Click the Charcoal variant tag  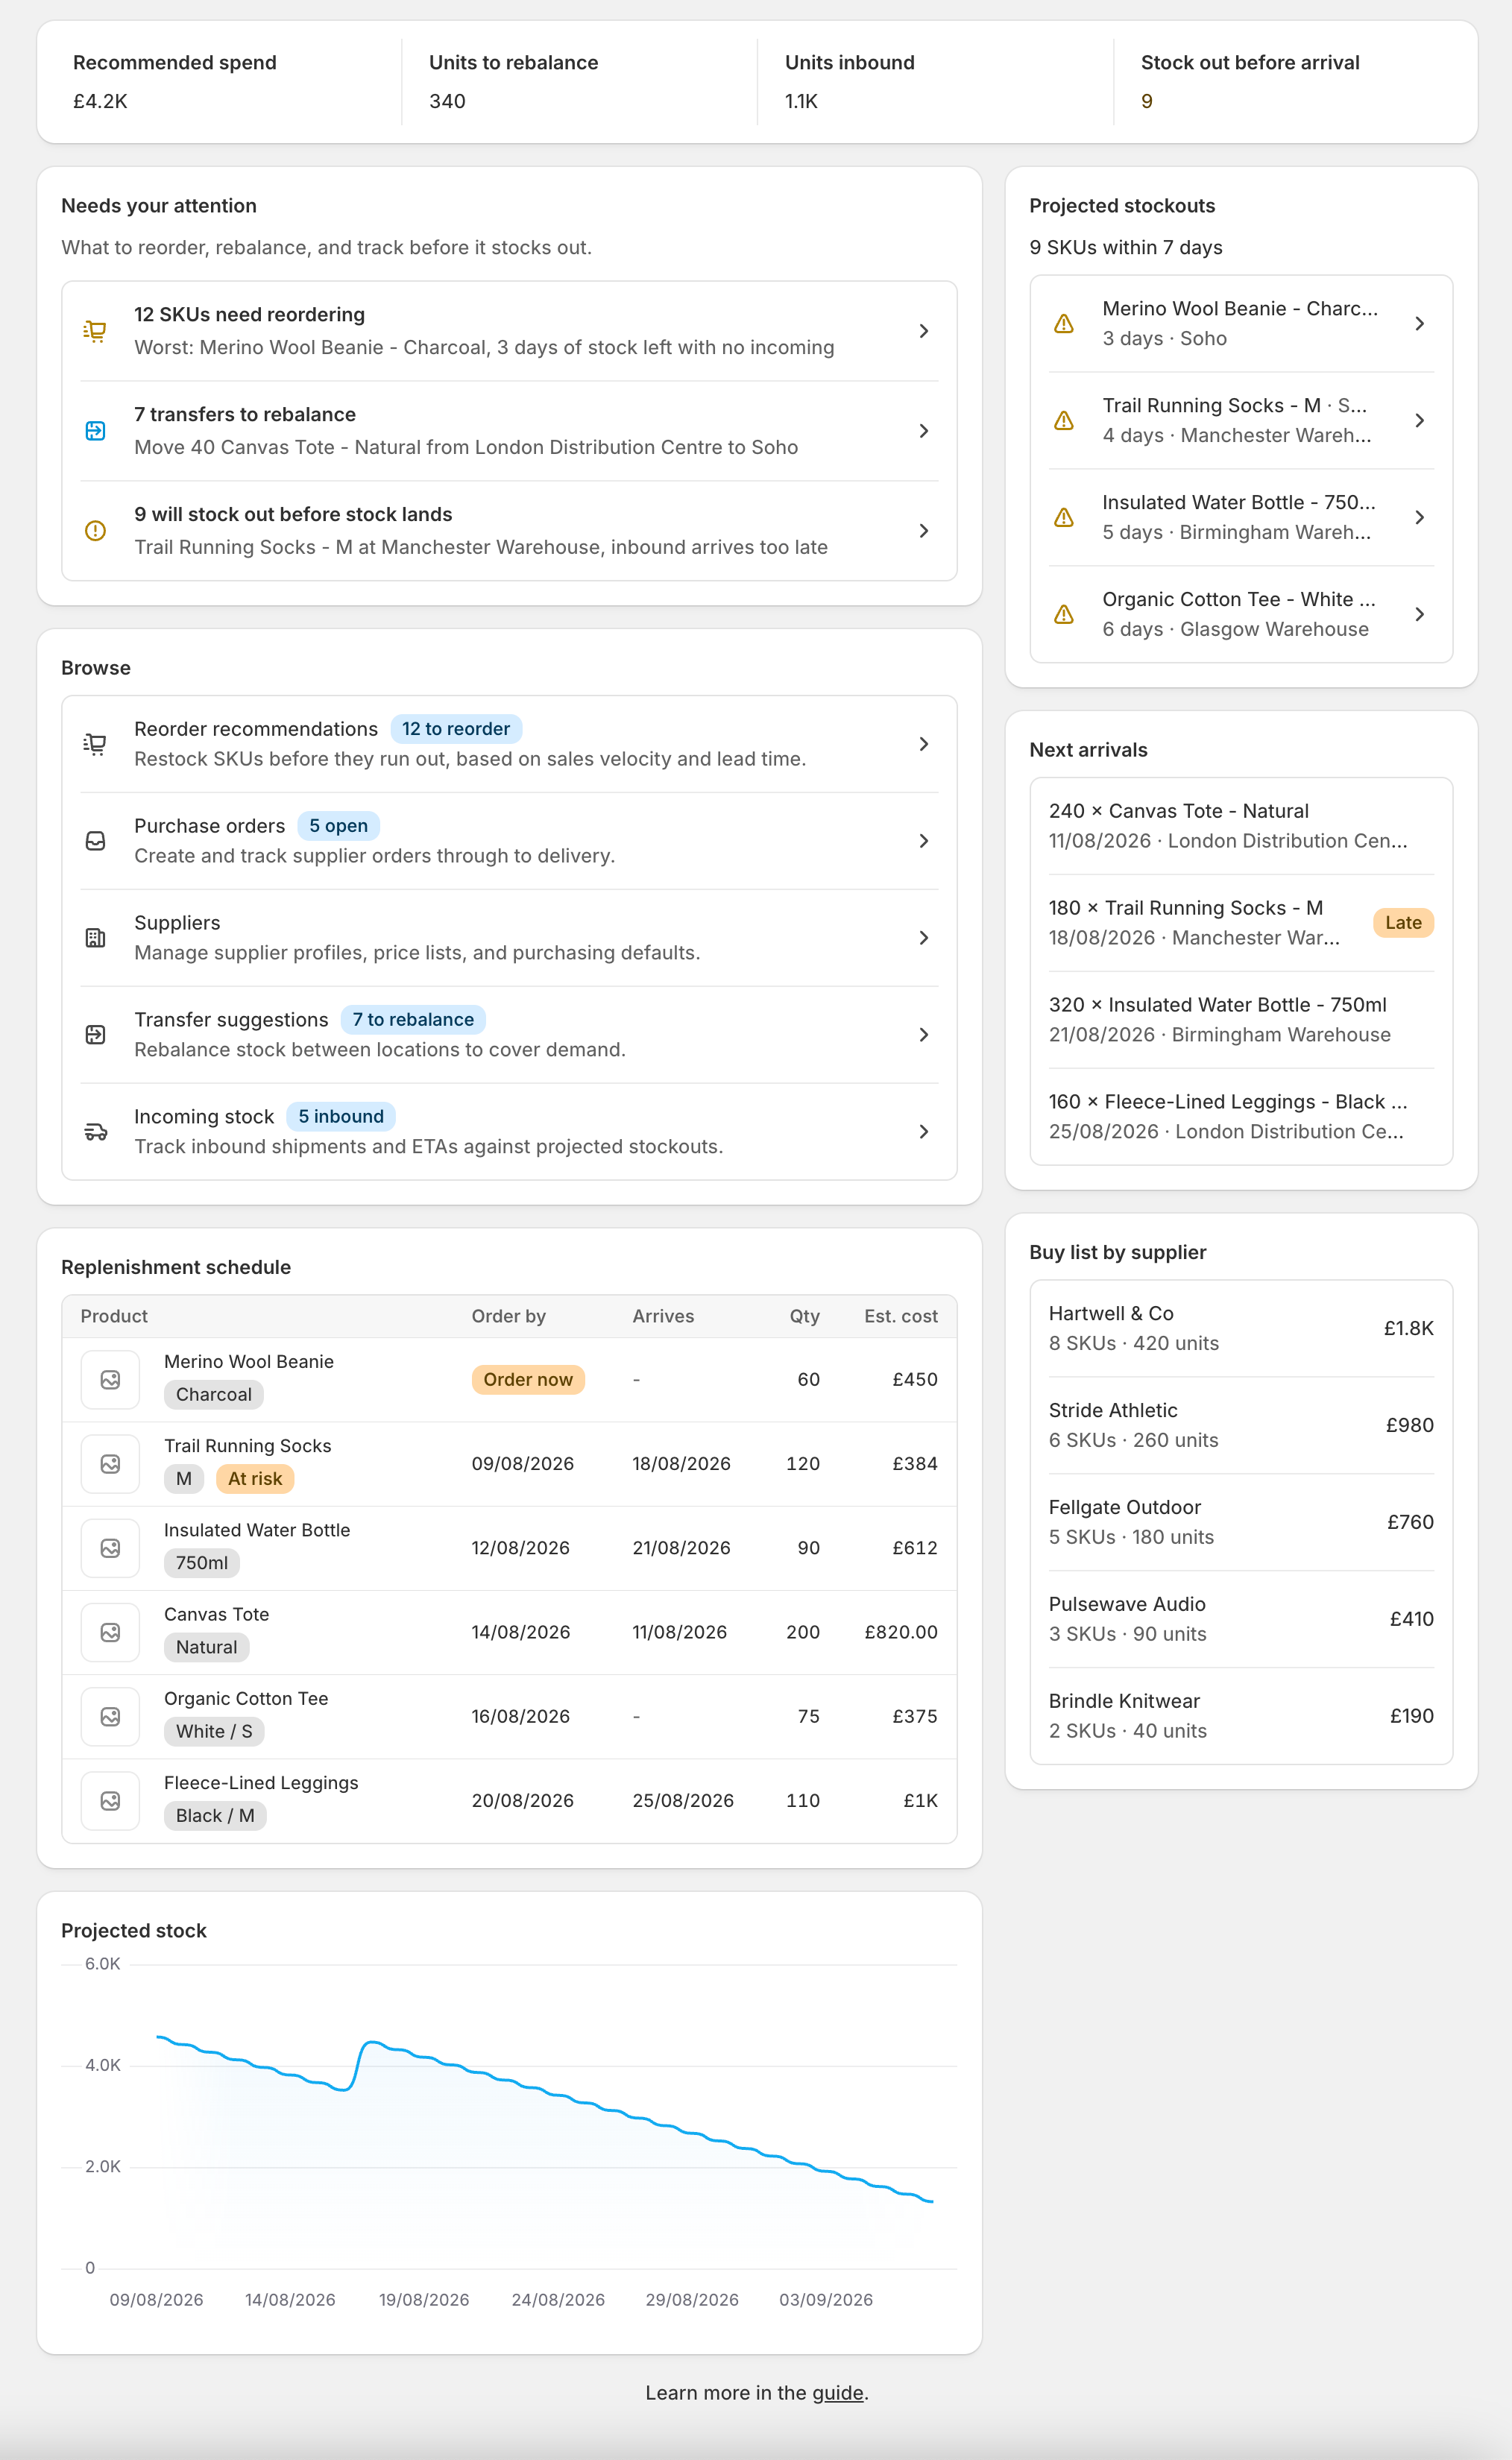[x=214, y=1395]
